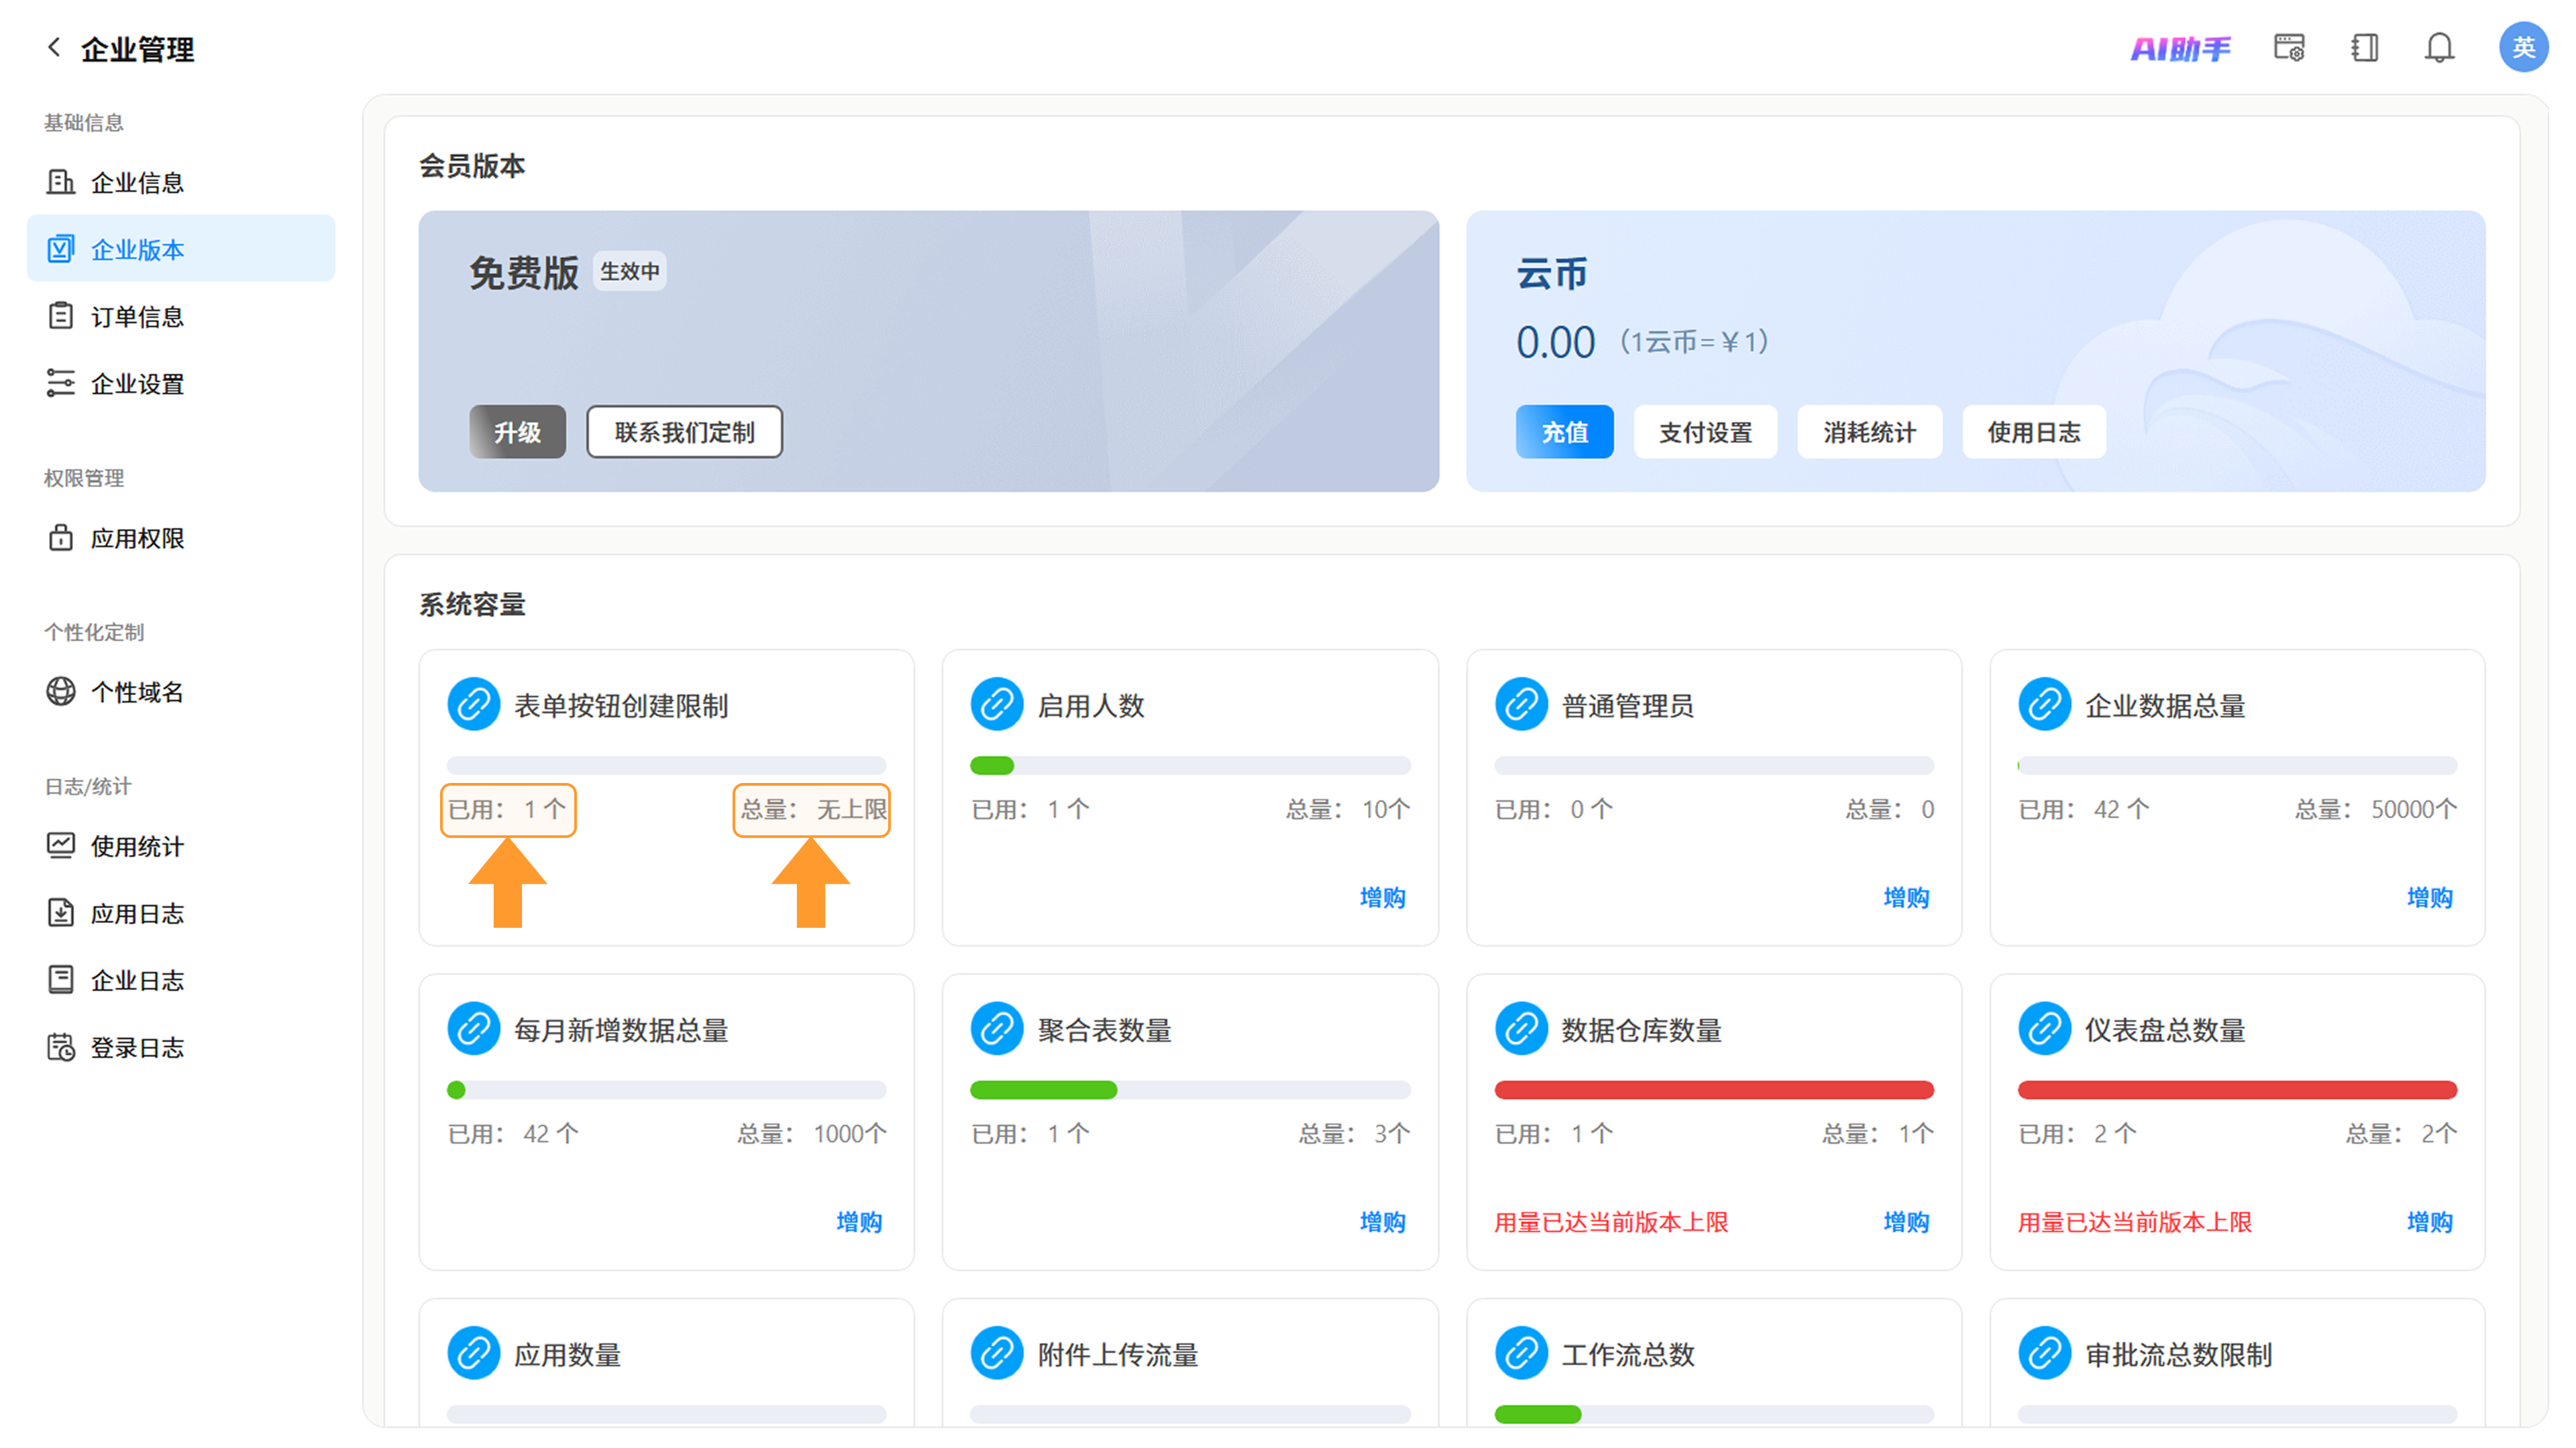Click the 启用人数 link icon
Viewport: 2576px width, 1448px height.
tap(997, 705)
